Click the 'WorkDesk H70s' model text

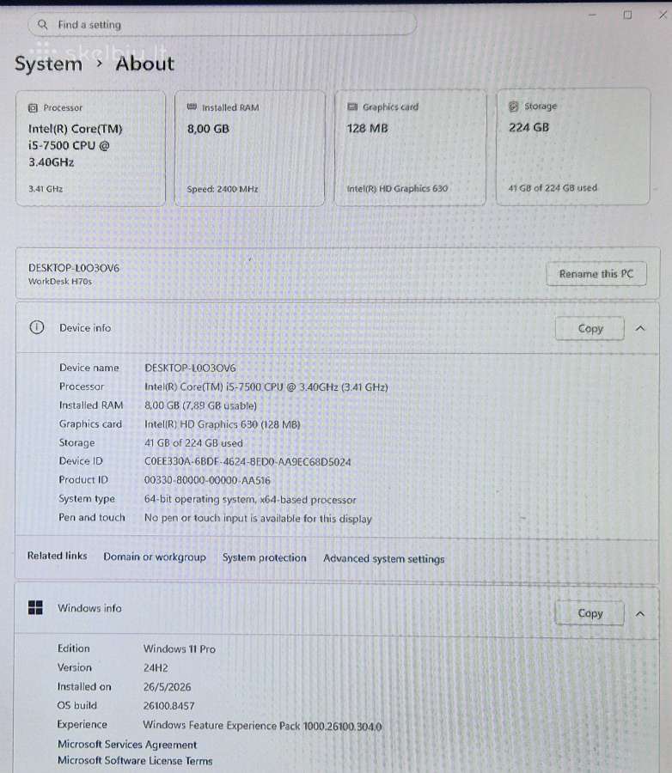point(59,282)
